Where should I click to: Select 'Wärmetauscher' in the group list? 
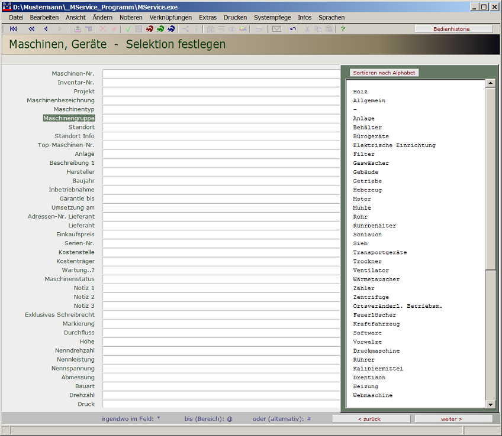click(x=376, y=279)
